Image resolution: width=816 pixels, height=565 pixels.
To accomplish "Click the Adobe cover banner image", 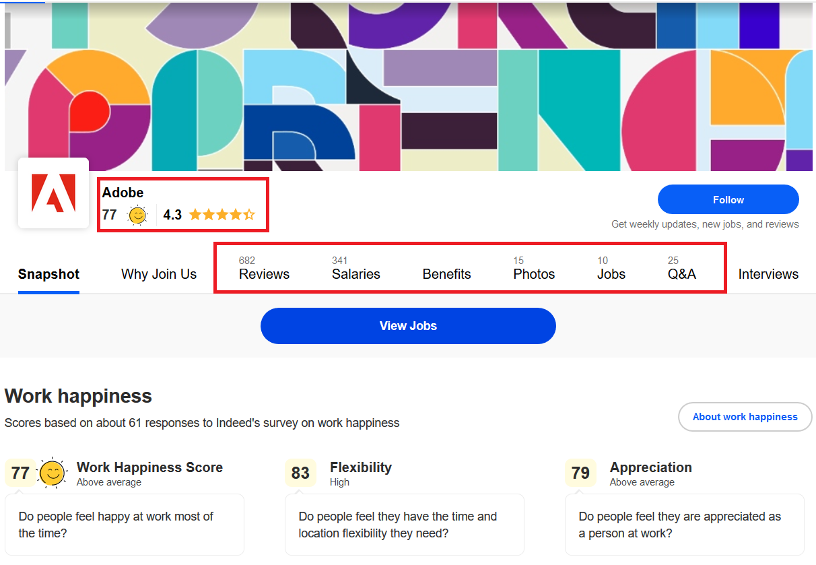I will click(x=408, y=86).
